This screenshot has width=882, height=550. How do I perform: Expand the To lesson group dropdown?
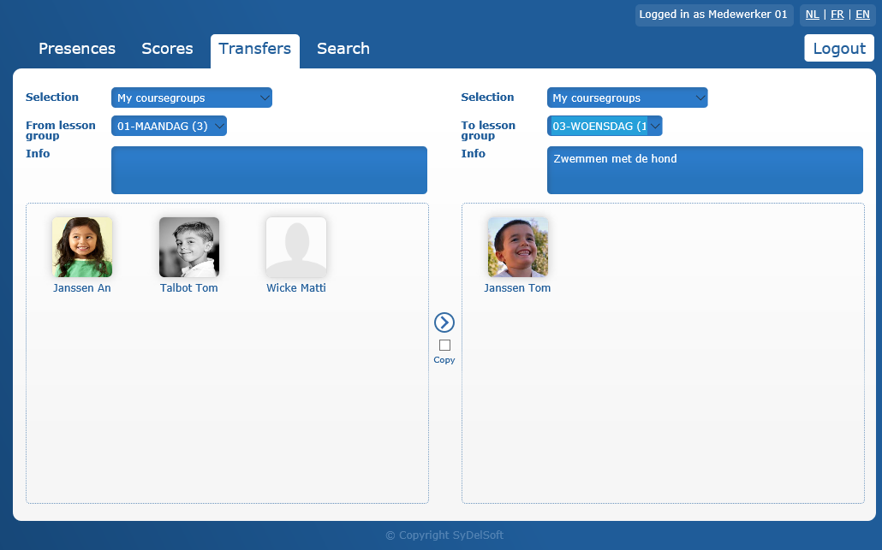(x=605, y=127)
